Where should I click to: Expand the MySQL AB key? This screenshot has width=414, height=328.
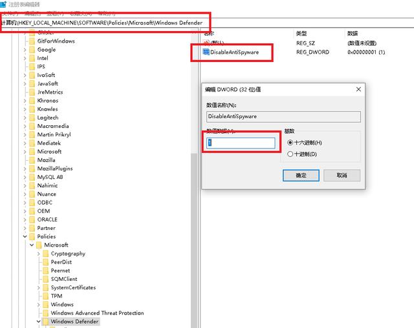point(25,177)
